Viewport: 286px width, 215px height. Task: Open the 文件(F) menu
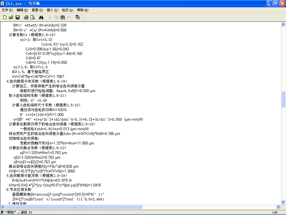7,10
